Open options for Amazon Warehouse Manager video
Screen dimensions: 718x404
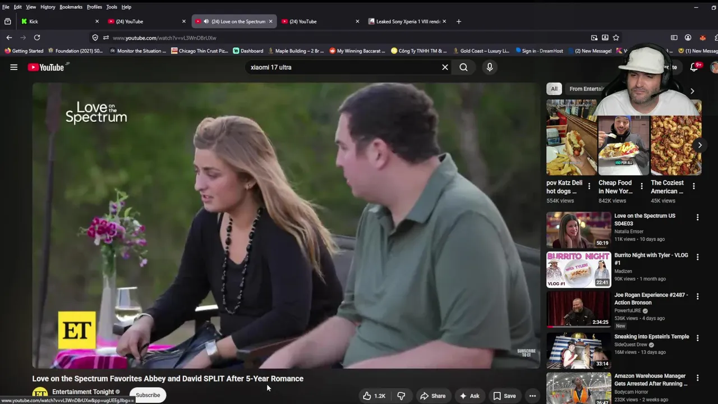click(x=697, y=378)
